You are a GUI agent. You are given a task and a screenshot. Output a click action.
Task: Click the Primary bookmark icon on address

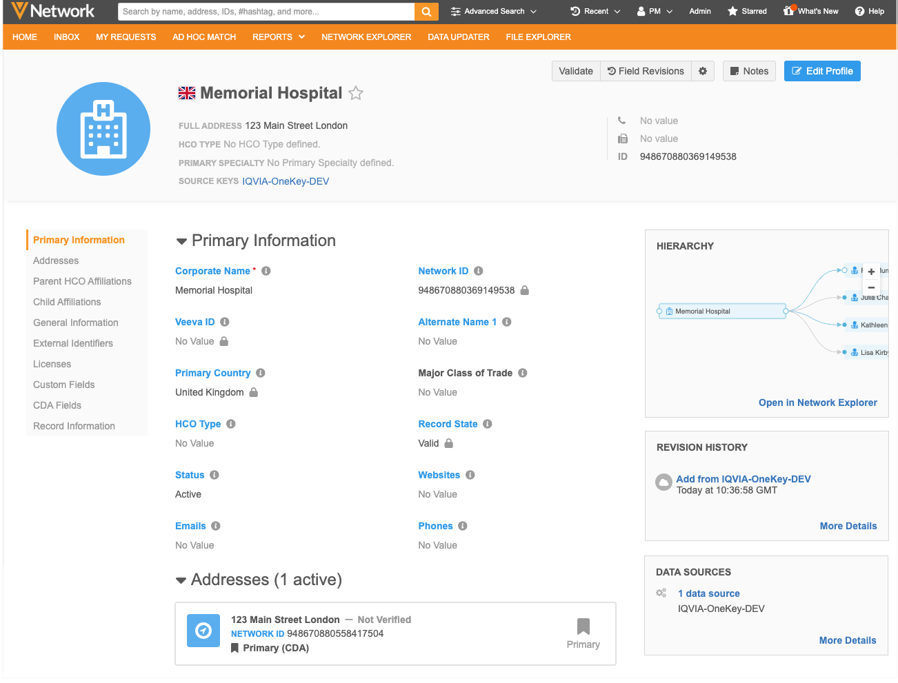(x=583, y=626)
